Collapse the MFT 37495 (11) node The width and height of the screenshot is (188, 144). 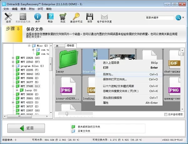pos(13,86)
